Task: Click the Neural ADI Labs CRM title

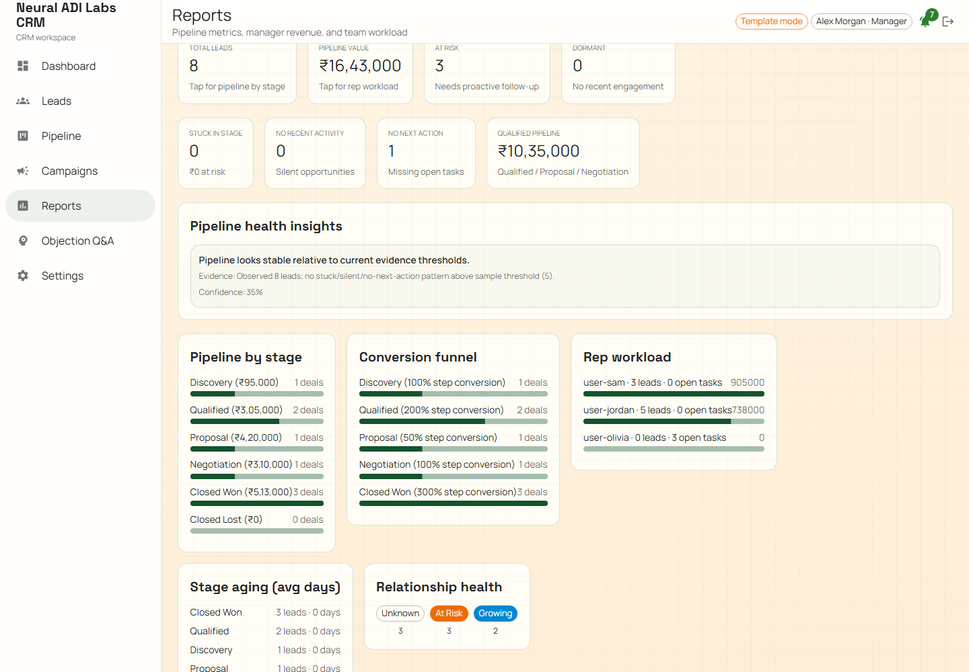Action: pos(66,15)
